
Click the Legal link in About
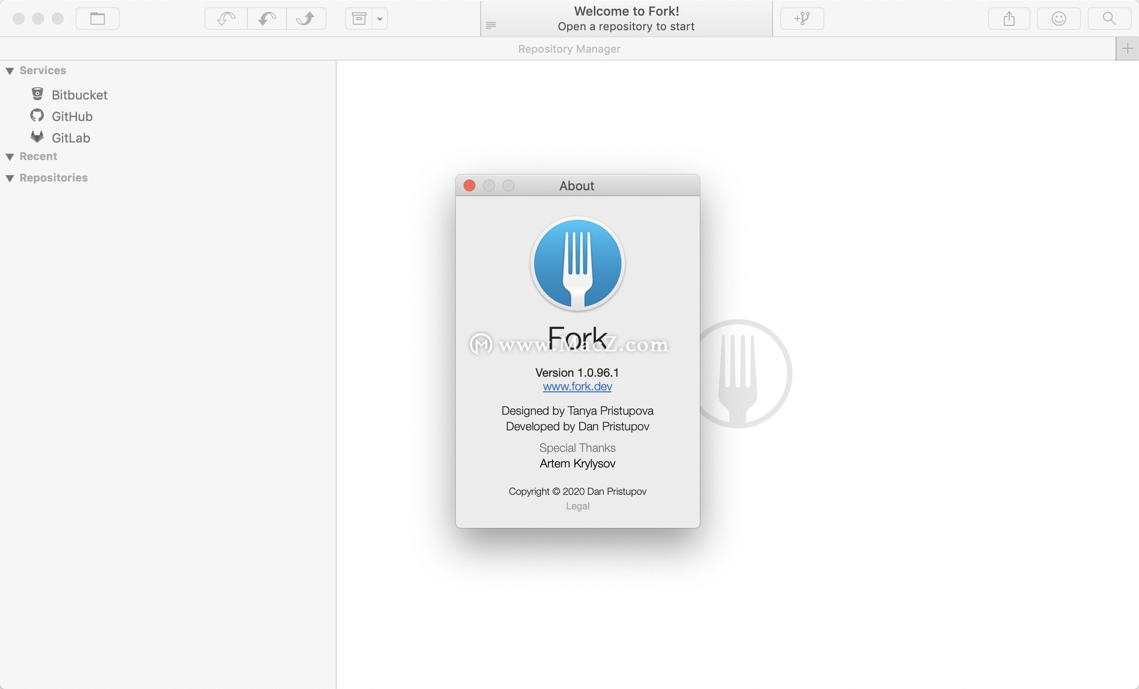[x=577, y=506]
